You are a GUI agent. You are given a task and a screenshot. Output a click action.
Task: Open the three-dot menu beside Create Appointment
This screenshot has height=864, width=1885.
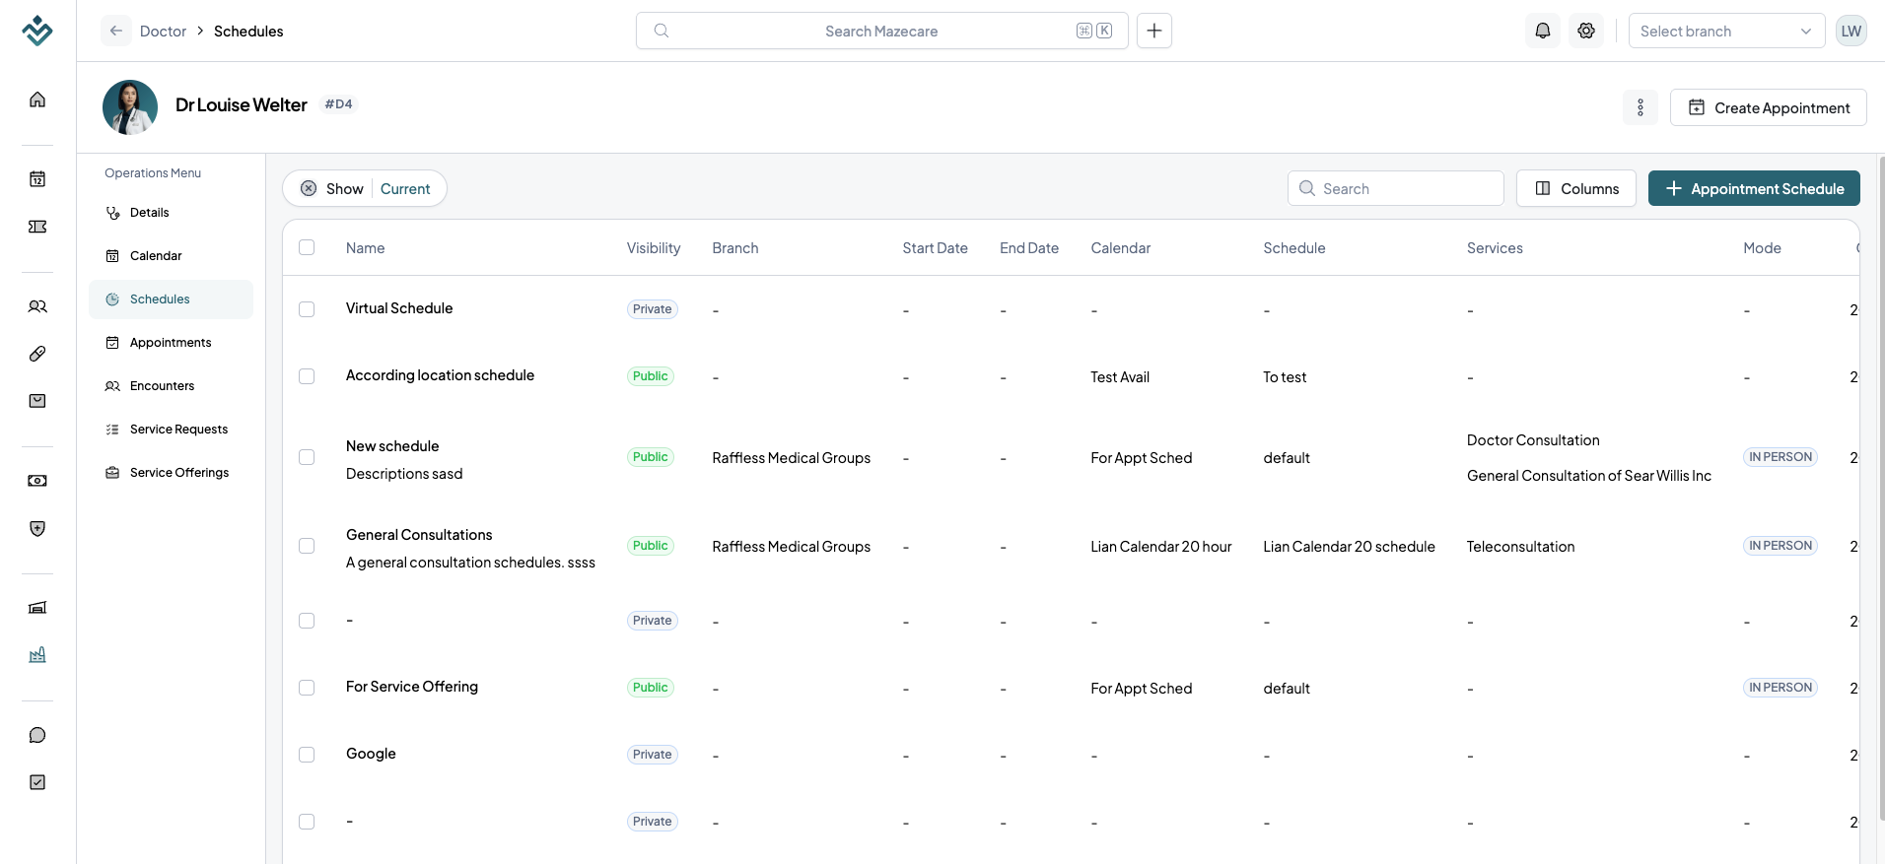click(x=1641, y=107)
